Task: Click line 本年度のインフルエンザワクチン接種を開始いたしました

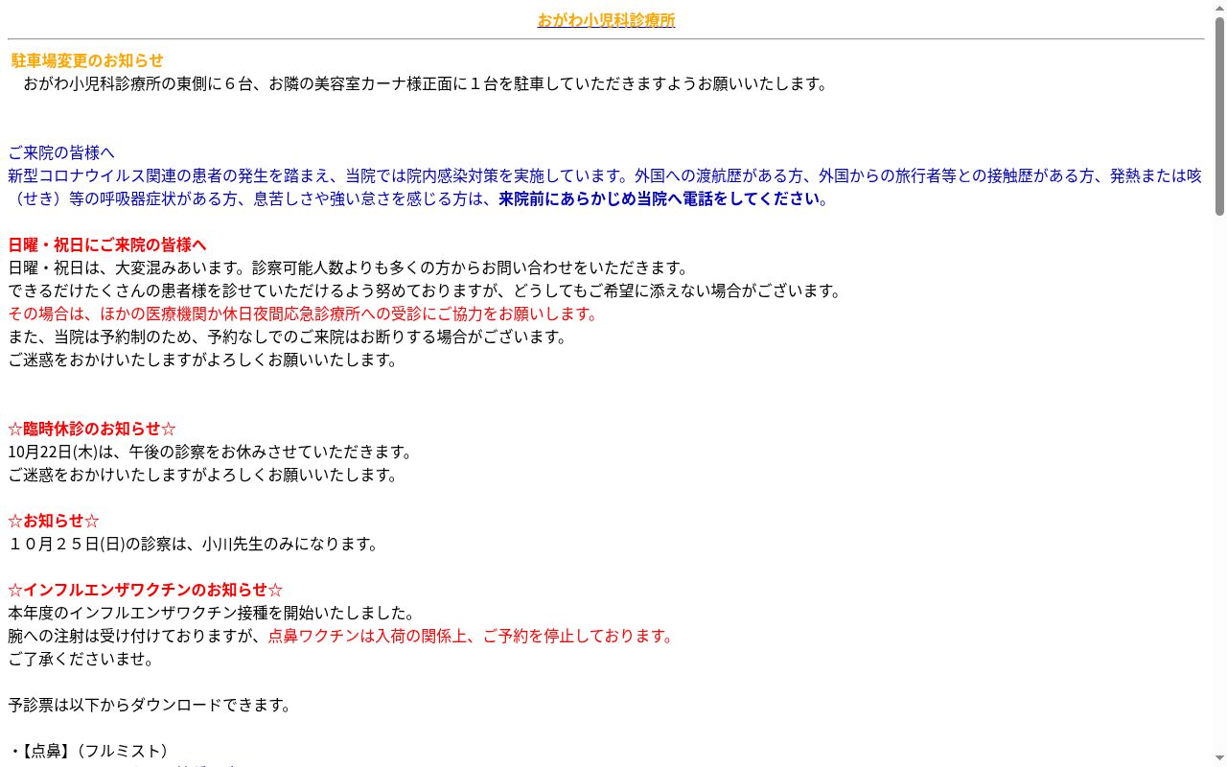Action: pyautogui.click(x=211, y=613)
